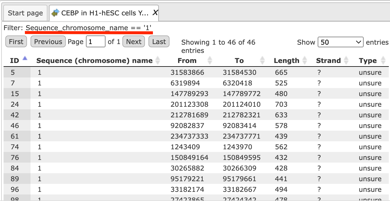Jump to the Last page
390x201 pixels.
159,42
